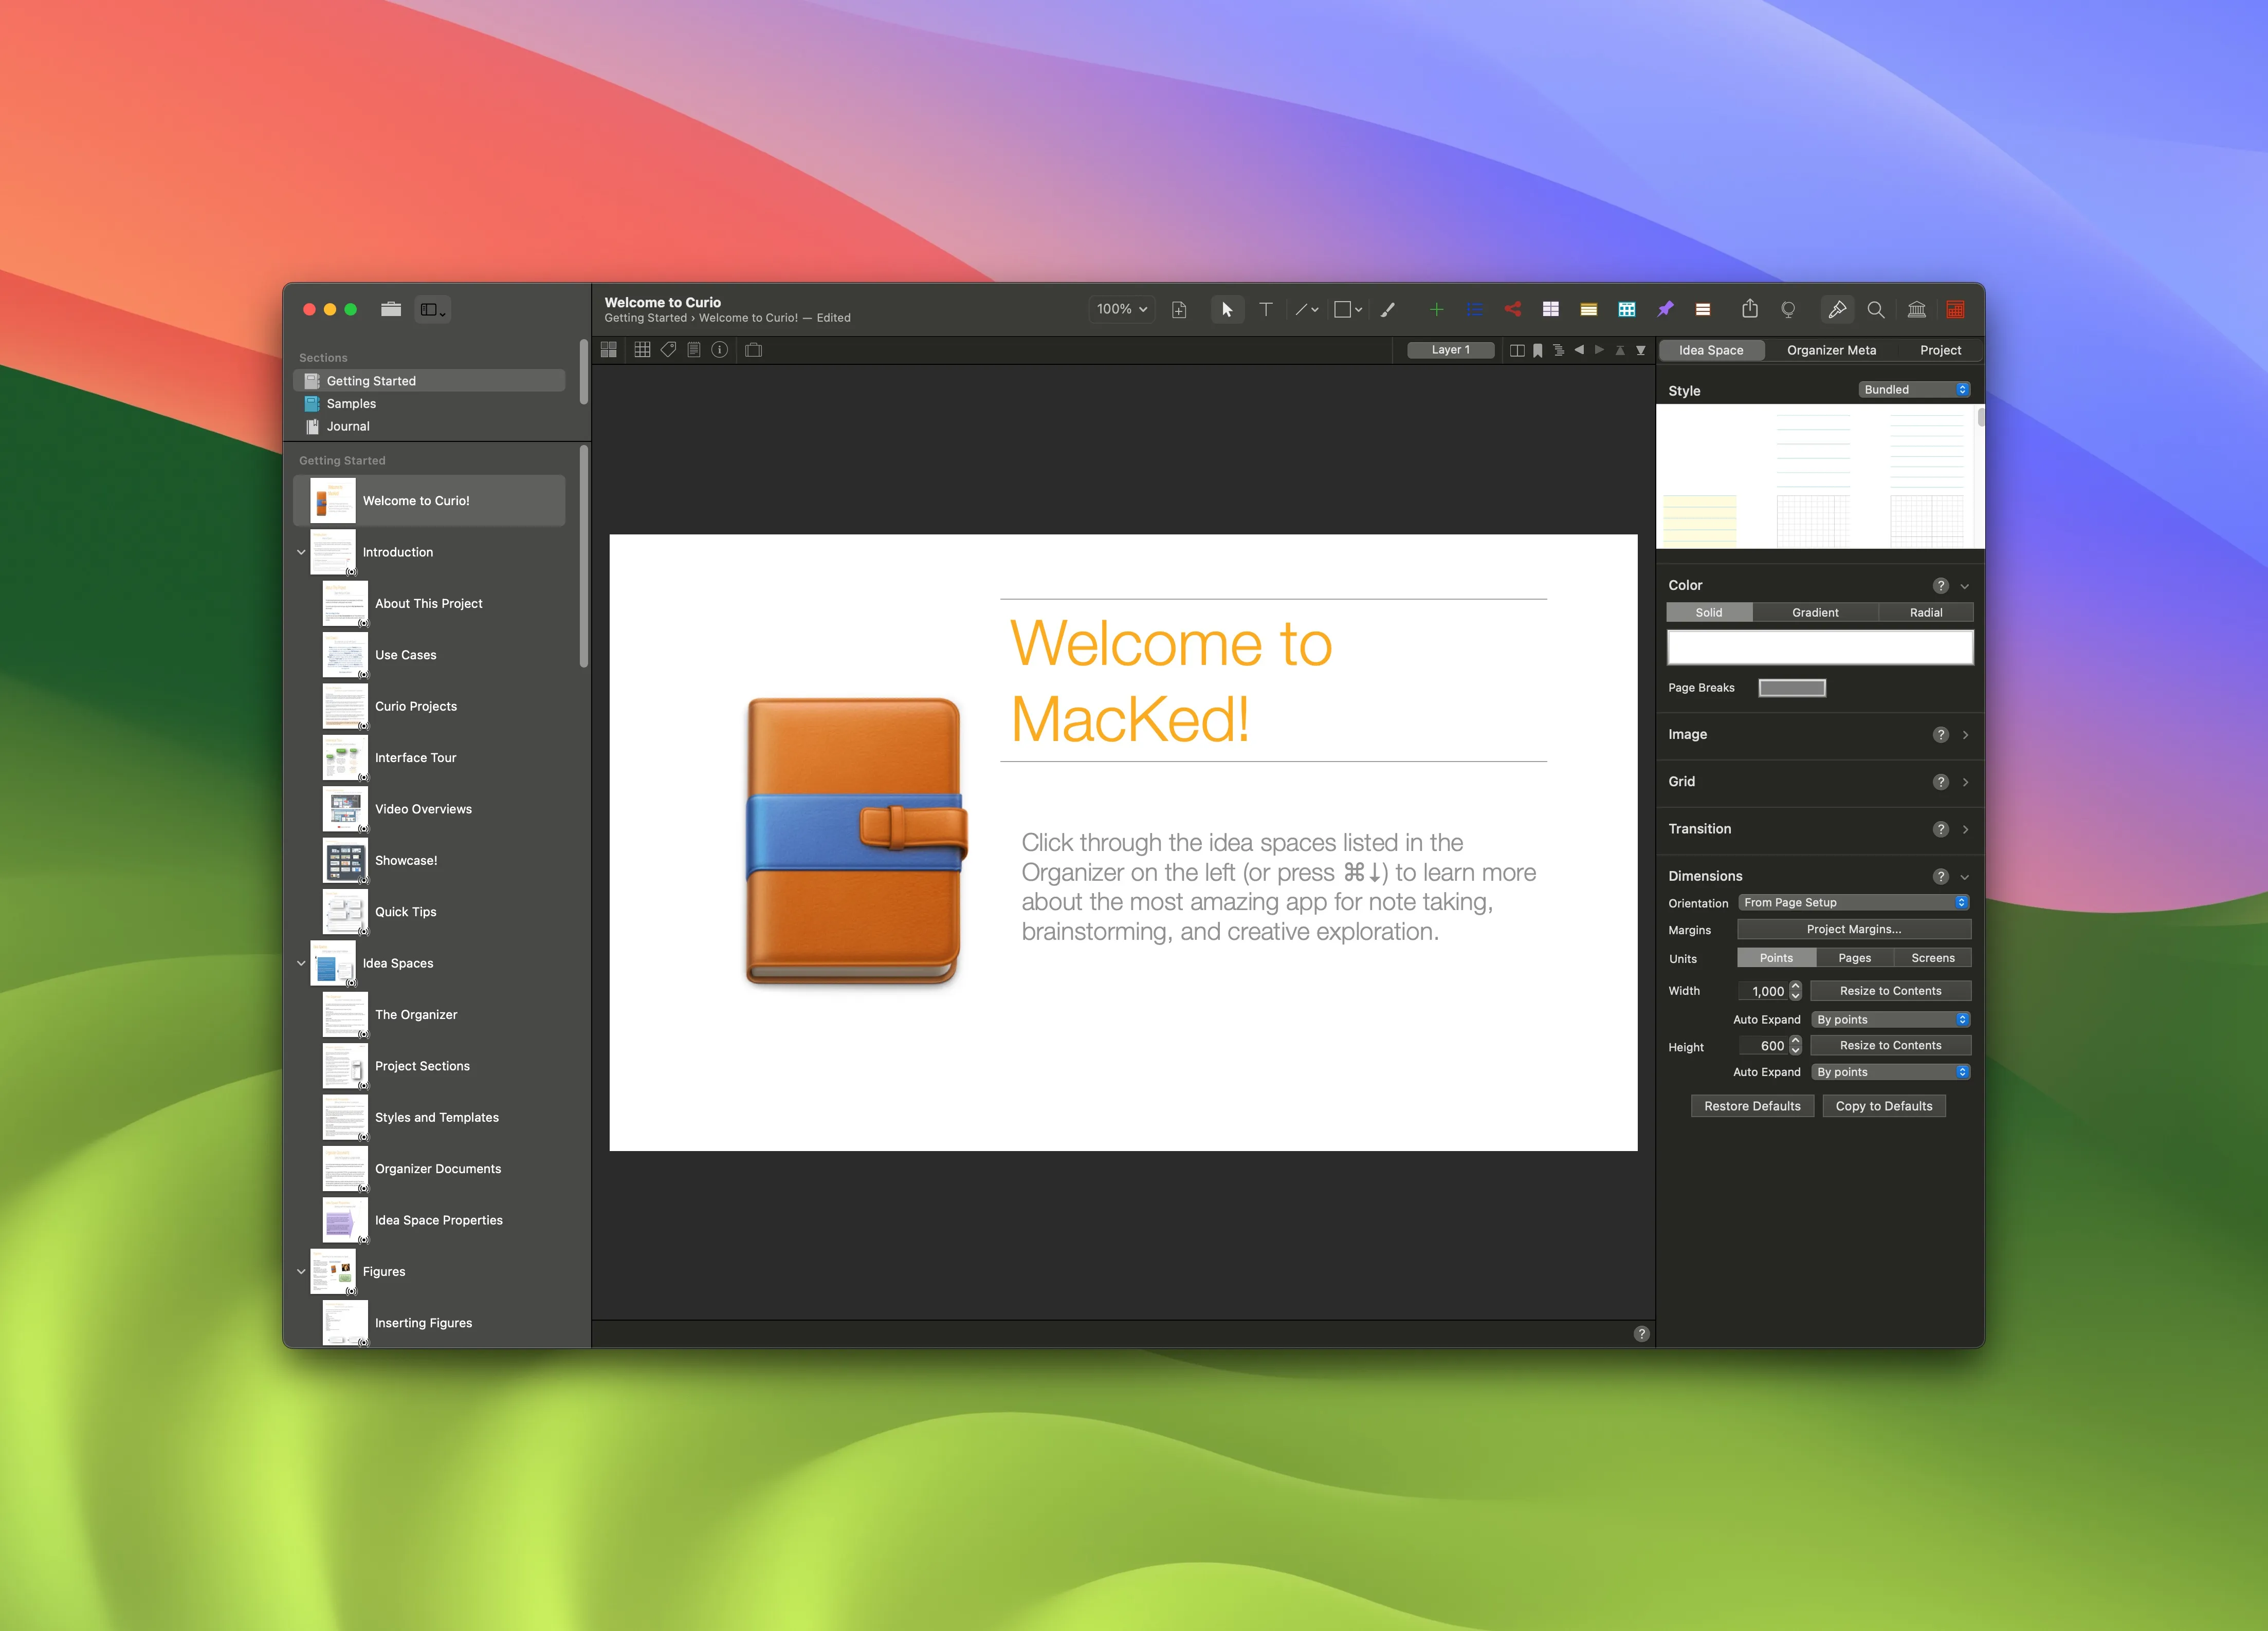2268x1631 pixels.
Task: Click Width Resize to Contents button
Action: (x=1890, y=991)
